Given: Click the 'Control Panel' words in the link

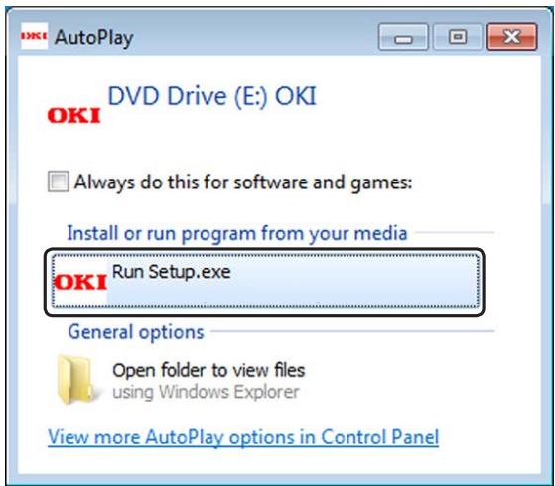Looking at the screenshot, I should [x=380, y=437].
